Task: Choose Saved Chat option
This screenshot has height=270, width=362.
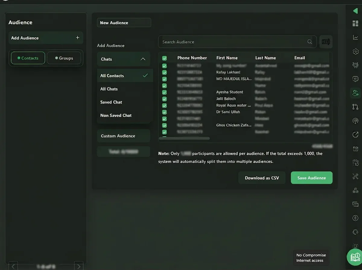Action: click(x=125, y=102)
